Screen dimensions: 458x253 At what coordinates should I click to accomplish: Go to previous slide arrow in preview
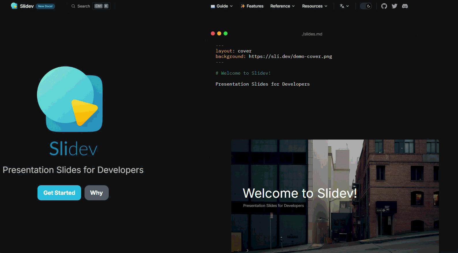click(238, 250)
